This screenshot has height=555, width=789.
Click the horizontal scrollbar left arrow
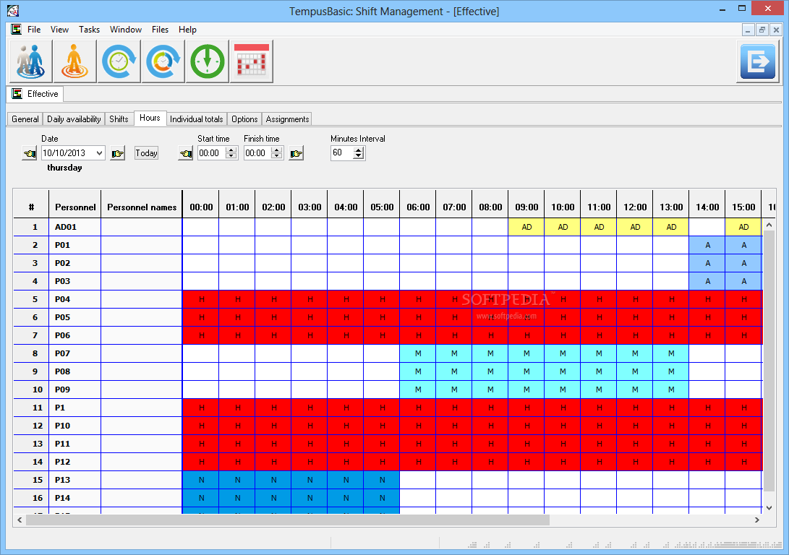(x=20, y=520)
